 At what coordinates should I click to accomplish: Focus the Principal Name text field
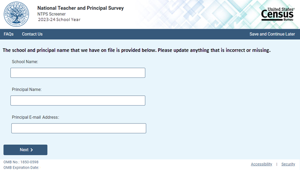tap(78, 101)
